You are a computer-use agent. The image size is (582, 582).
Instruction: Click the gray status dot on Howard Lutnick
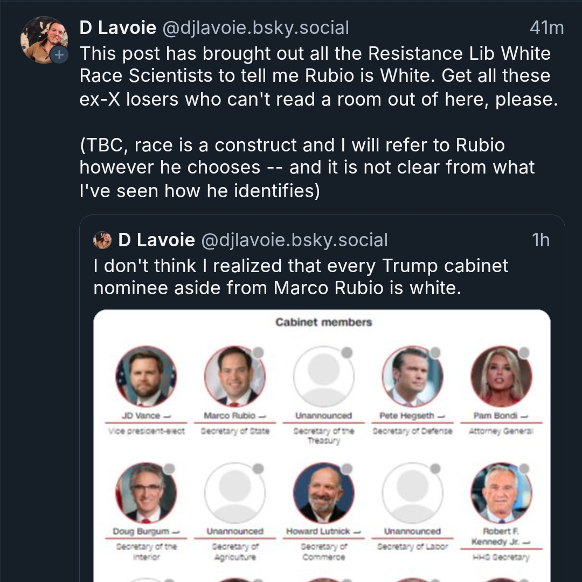(347, 469)
